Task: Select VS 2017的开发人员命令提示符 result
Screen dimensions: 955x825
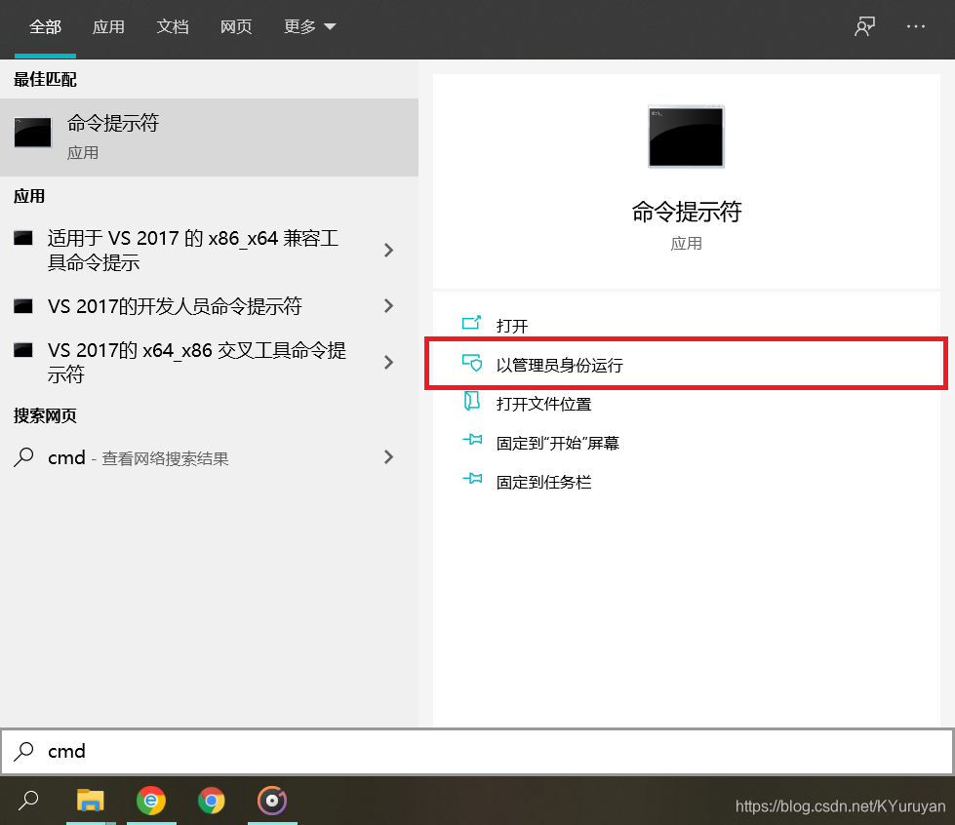Action: (175, 305)
